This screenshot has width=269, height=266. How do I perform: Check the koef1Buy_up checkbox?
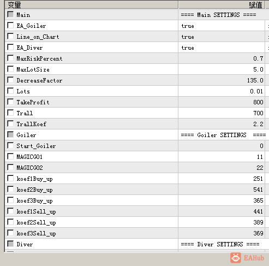tap(10, 178)
